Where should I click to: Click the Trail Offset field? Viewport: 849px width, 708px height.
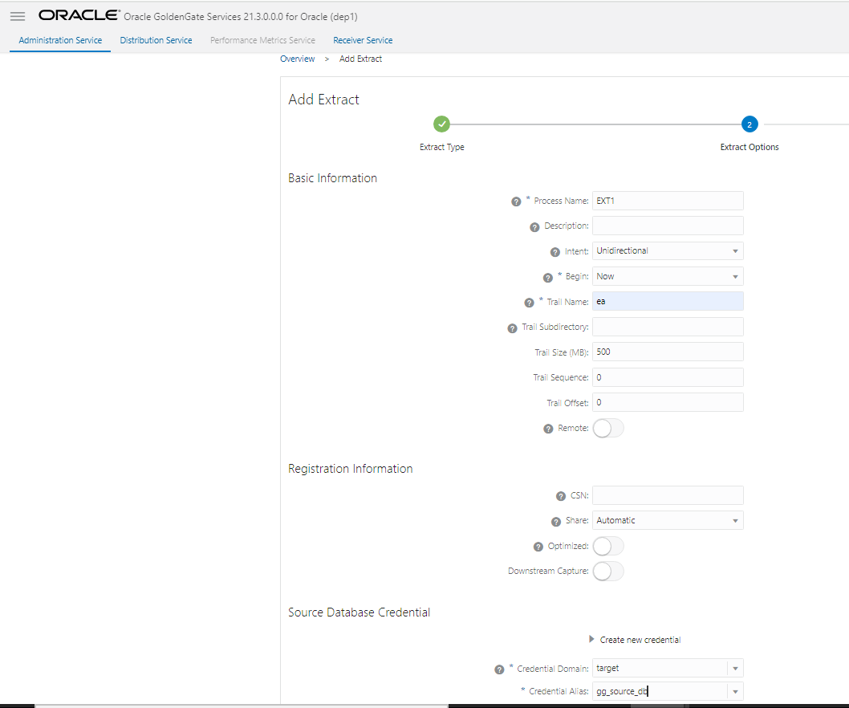point(668,402)
